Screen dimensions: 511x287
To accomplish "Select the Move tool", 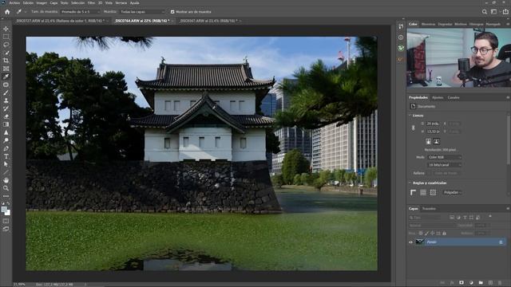I will 6,29.
